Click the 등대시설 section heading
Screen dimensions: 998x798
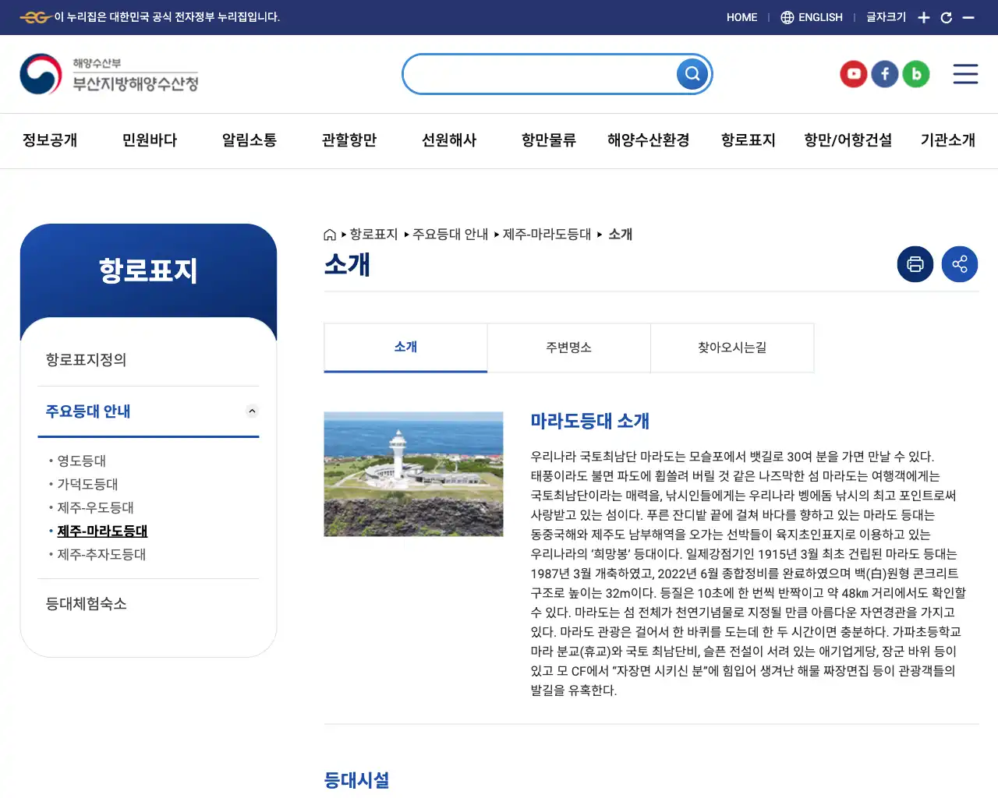click(357, 780)
